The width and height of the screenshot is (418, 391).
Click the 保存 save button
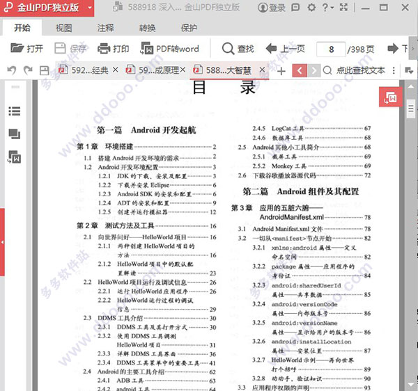pyautogui.click(x=70, y=49)
